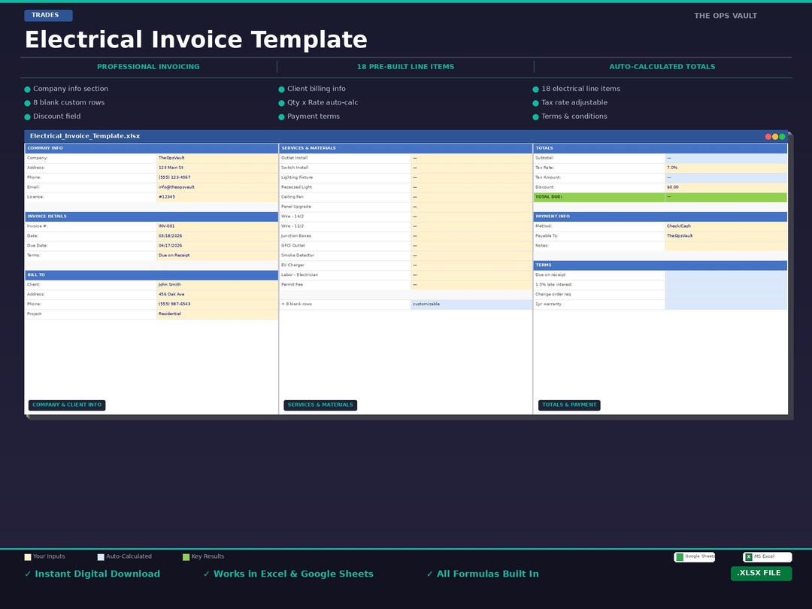Select the 'Payable To' value cell

click(726, 236)
